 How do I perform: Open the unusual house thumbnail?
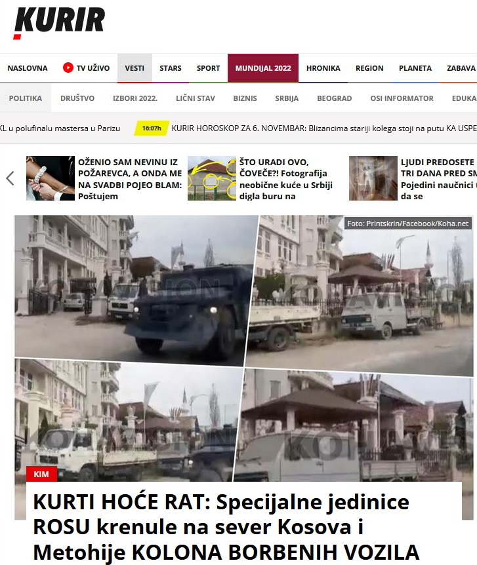click(212, 178)
